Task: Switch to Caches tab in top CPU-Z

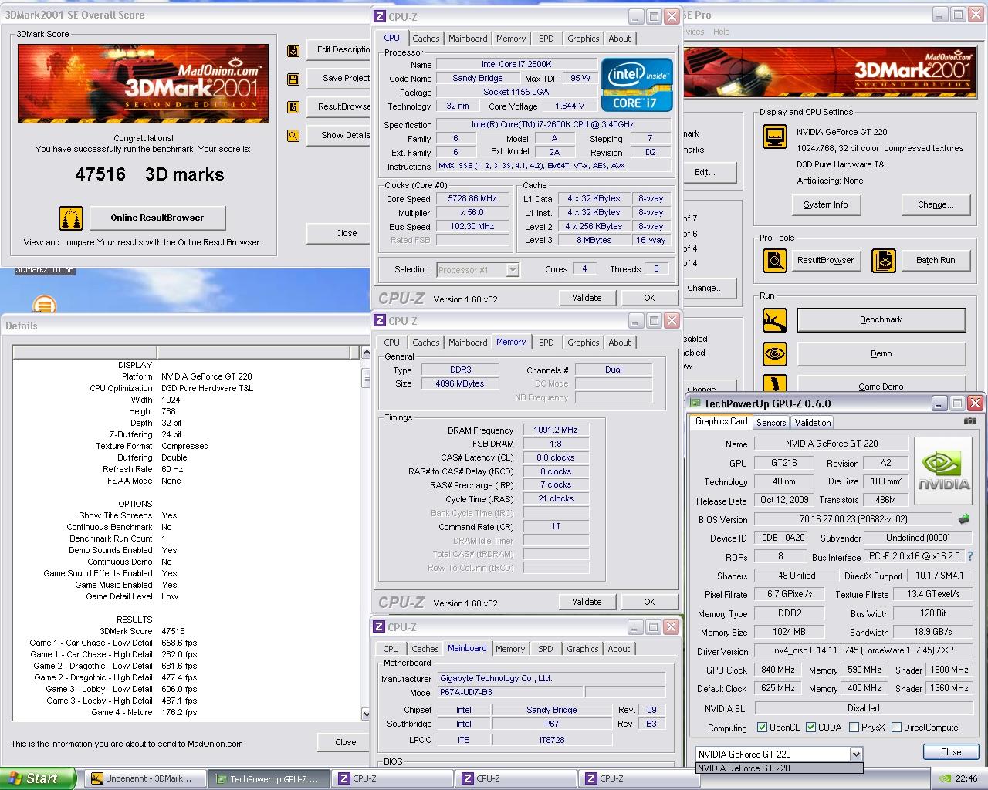Action: tap(425, 39)
